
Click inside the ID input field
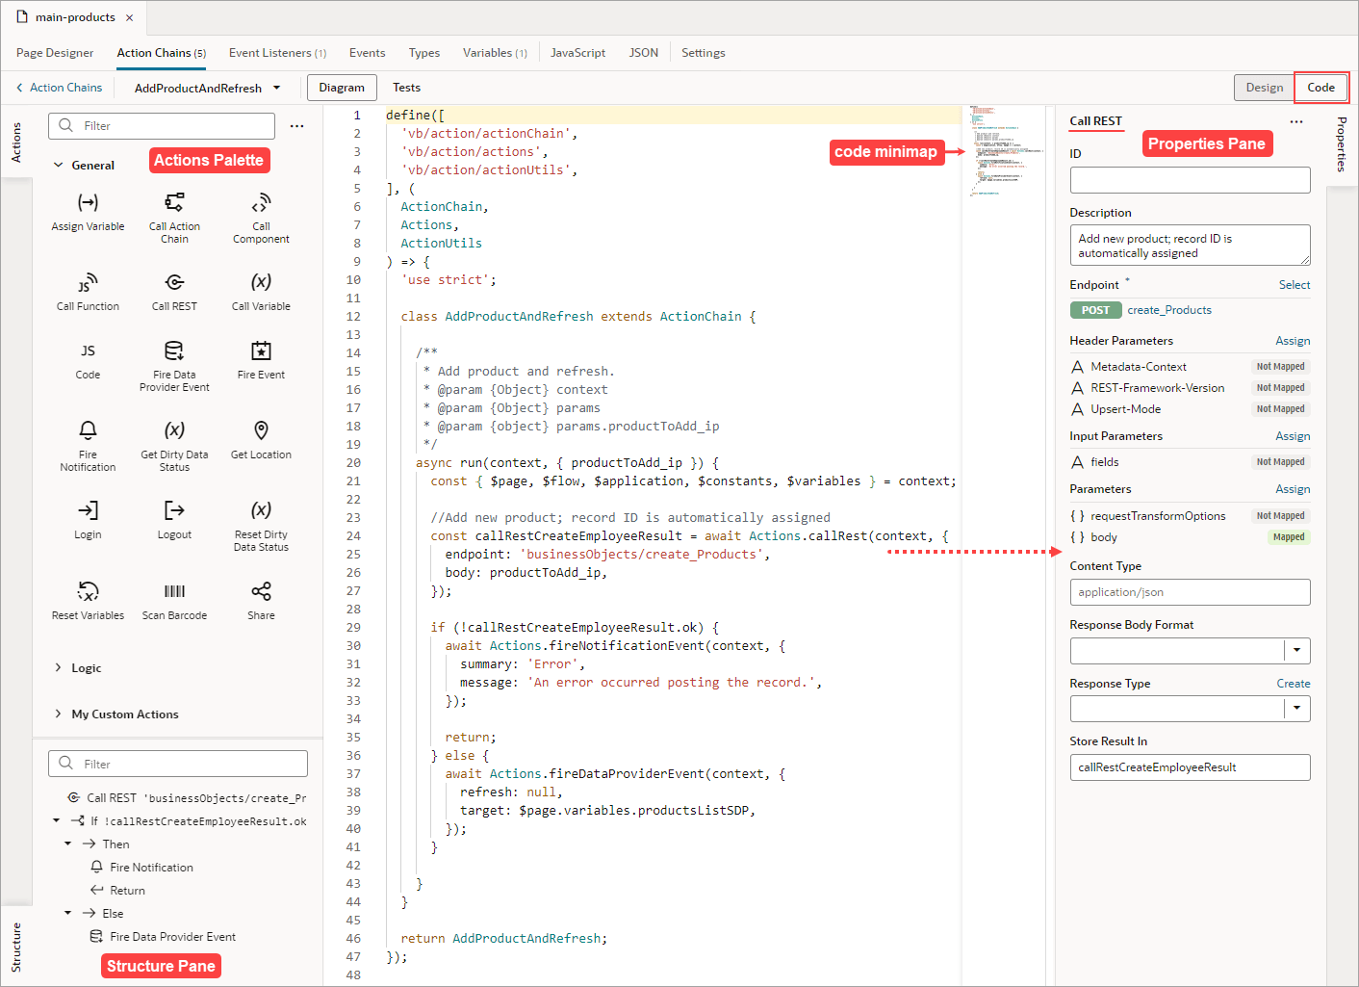[x=1190, y=179]
